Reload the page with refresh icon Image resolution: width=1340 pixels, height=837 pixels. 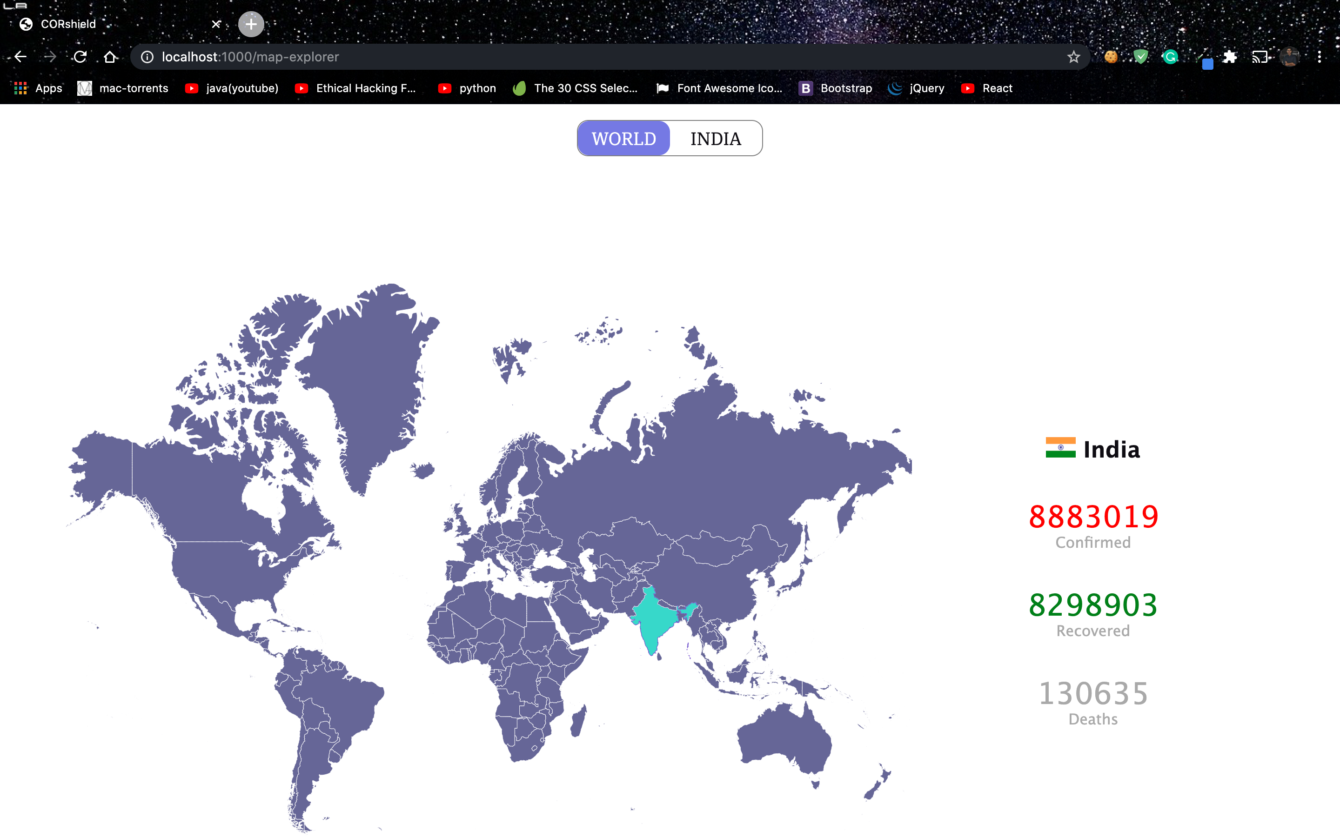click(80, 57)
